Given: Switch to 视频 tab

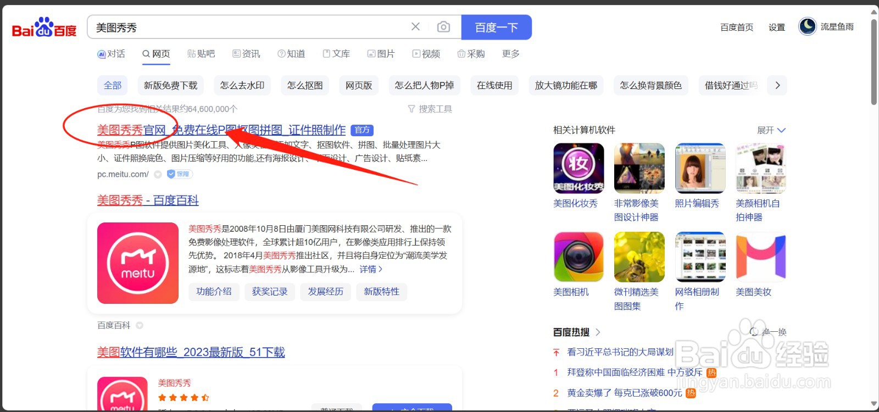Looking at the screenshot, I should [426, 54].
